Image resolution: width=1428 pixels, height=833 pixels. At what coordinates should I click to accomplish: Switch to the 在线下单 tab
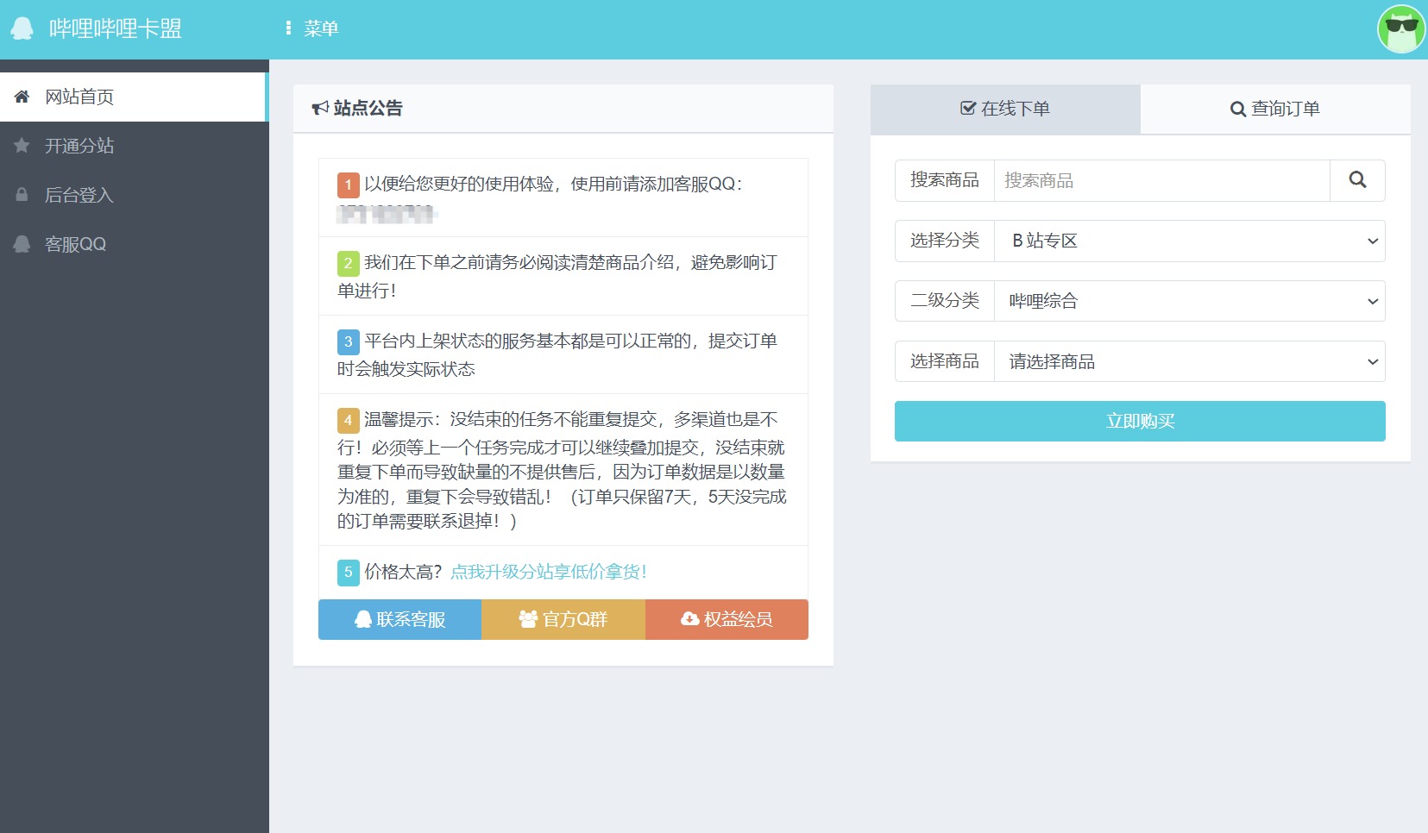[1005, 109]
